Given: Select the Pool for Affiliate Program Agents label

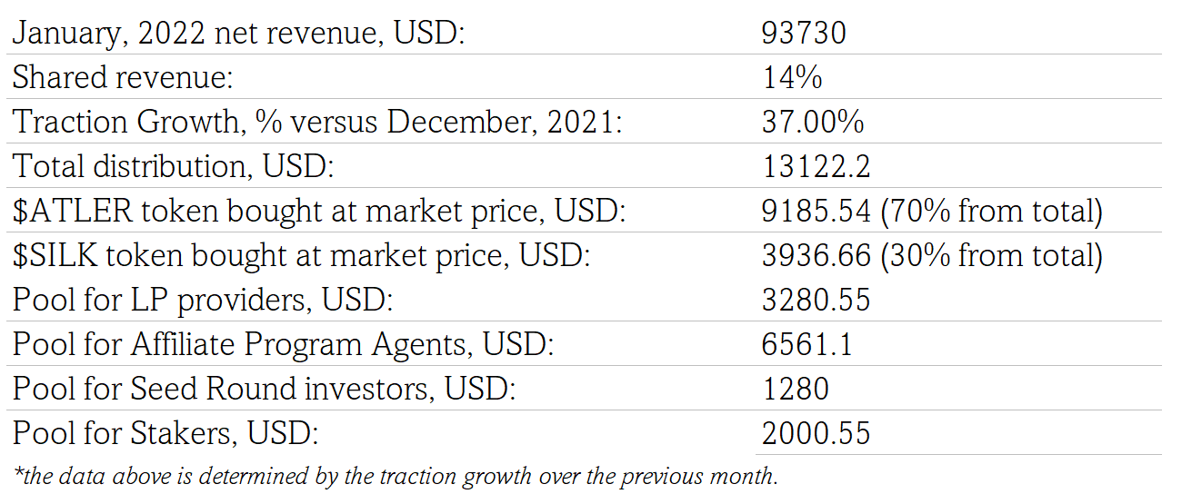Looking at the screenshot, I should (283, 344).
